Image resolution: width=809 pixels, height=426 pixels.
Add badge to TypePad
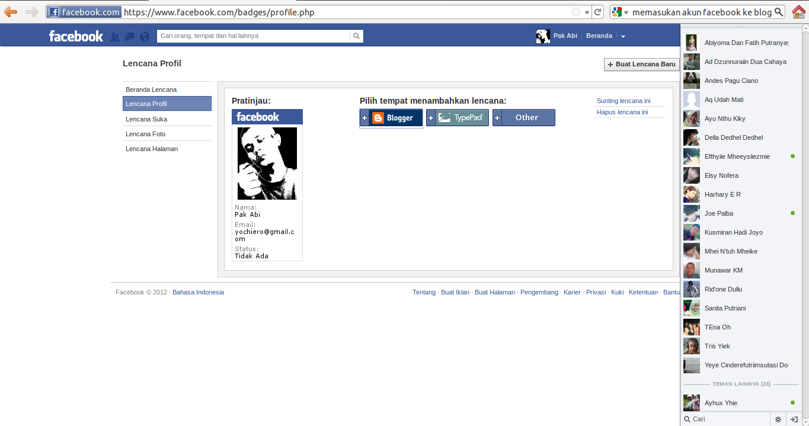click(x=458, y=118)
